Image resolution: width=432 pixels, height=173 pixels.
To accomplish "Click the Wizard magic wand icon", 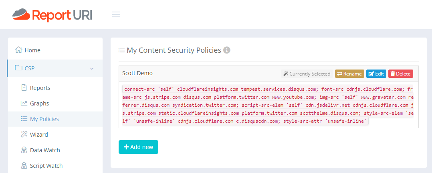I will click(24, 135).
